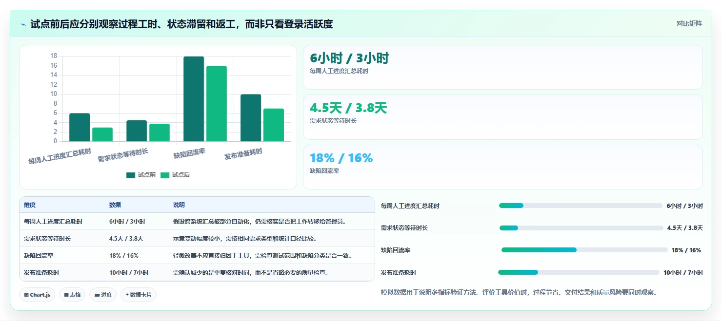Viewport: 722px width, 321px height.
Task: Click the 试点后 bar for 缺陷回流率
Action: click(x=217, y=104)
